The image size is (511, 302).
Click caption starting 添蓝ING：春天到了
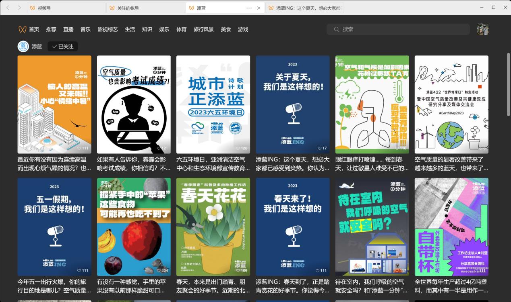[x=293, y=286]
